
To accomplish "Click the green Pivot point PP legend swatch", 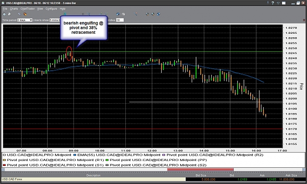I will pyautogui.click(x=107, y=160).
